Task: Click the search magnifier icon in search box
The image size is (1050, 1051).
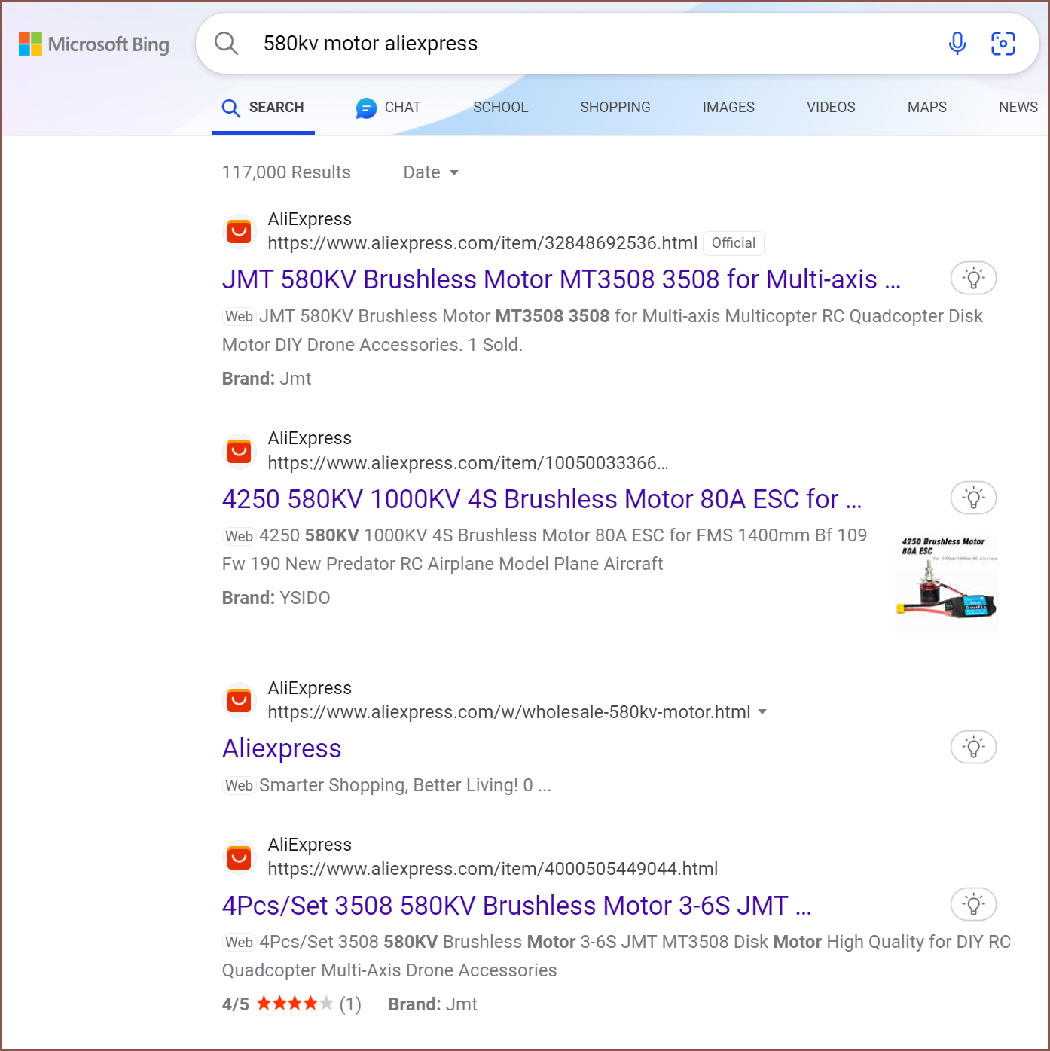Action: 226,44
